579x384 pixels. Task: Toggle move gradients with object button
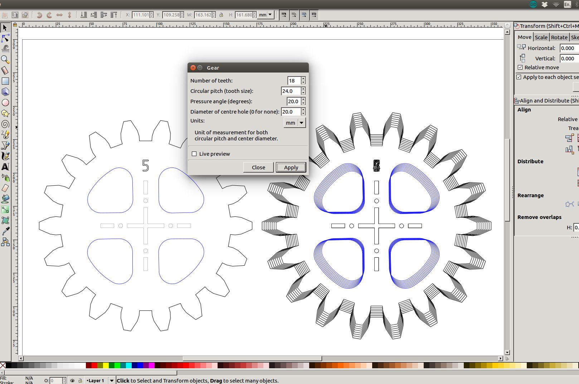pyautogui.click(x=304, y=15)
